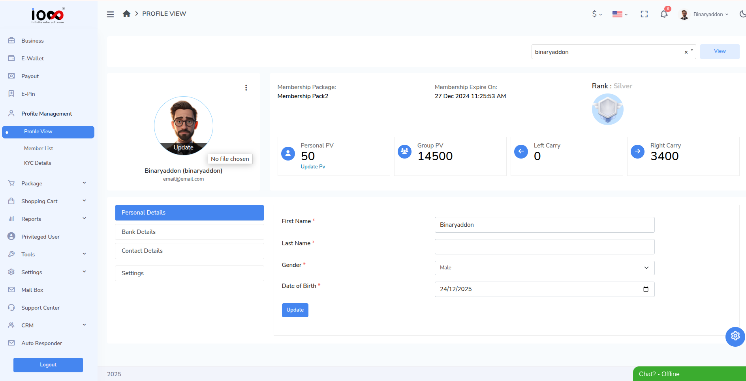Open the profile card three-dot options menu
Viewport: 746px width, 381px height.
pos(246,88)
